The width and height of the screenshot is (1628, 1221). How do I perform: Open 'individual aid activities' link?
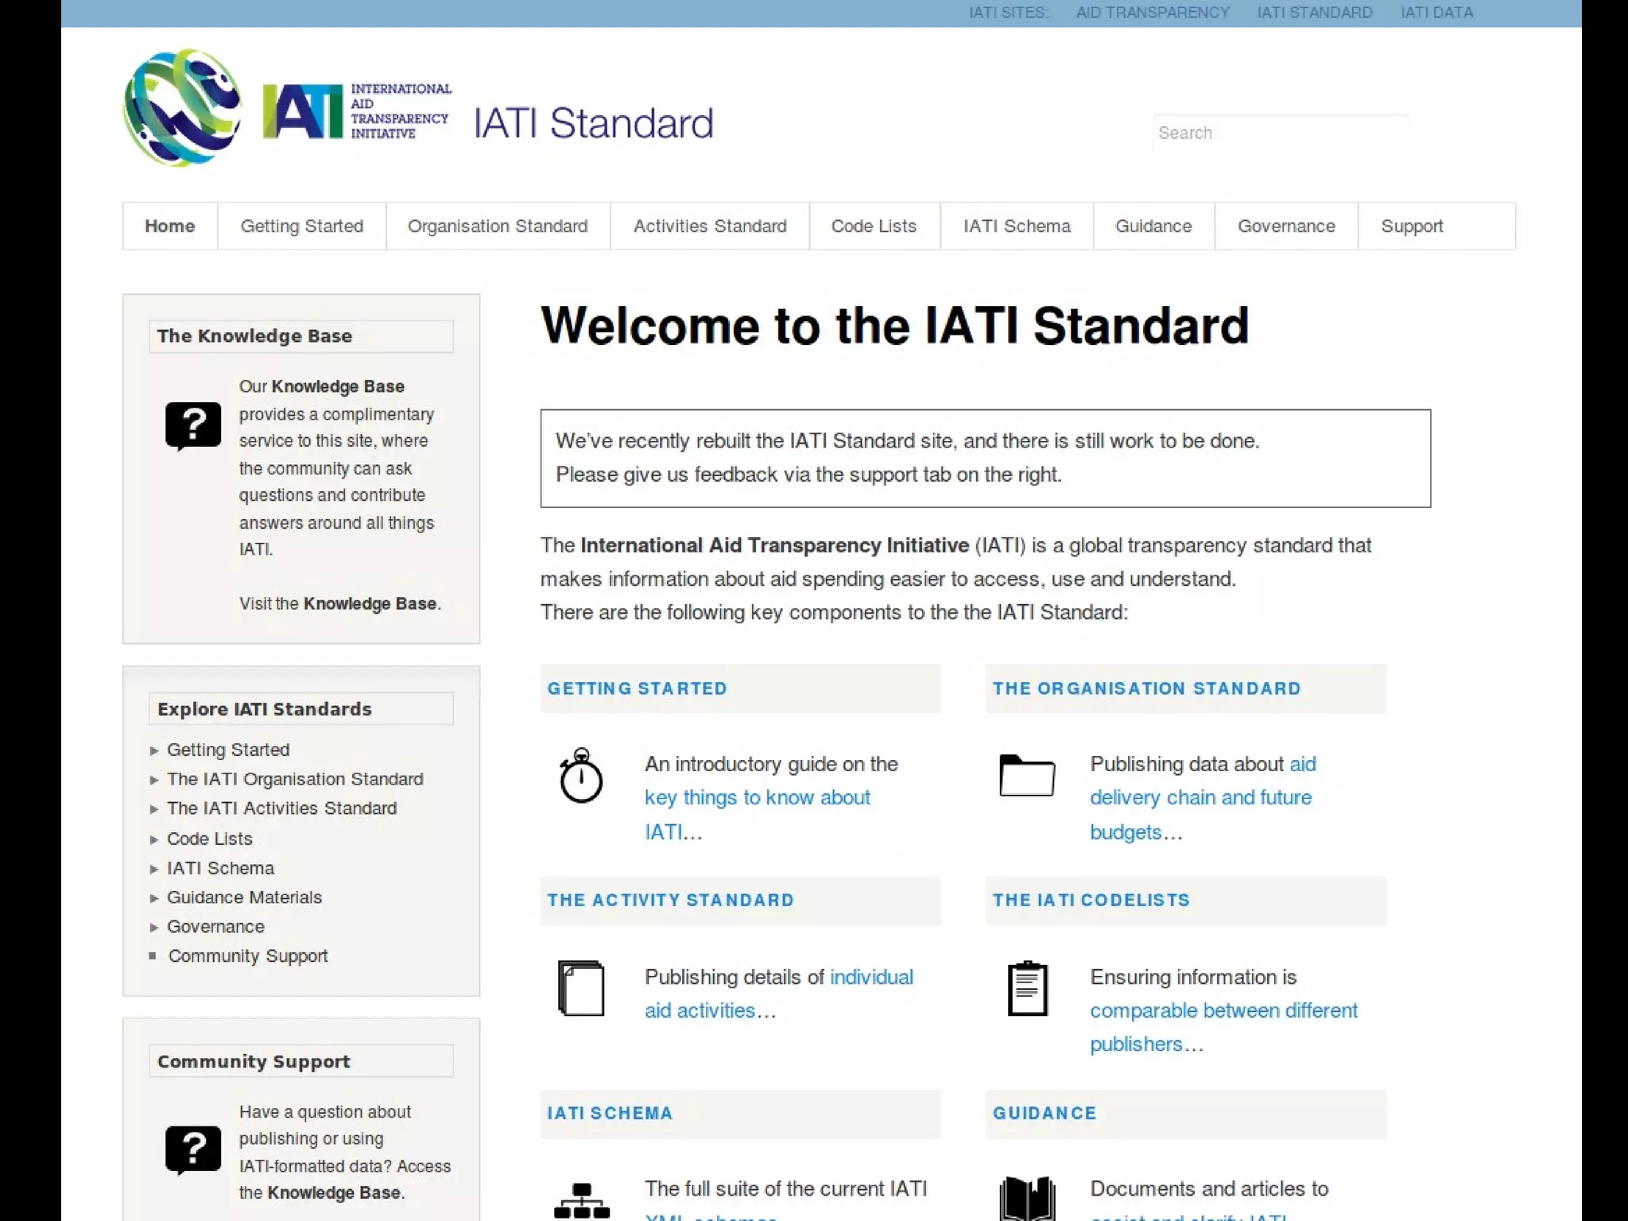click(870, 977)
